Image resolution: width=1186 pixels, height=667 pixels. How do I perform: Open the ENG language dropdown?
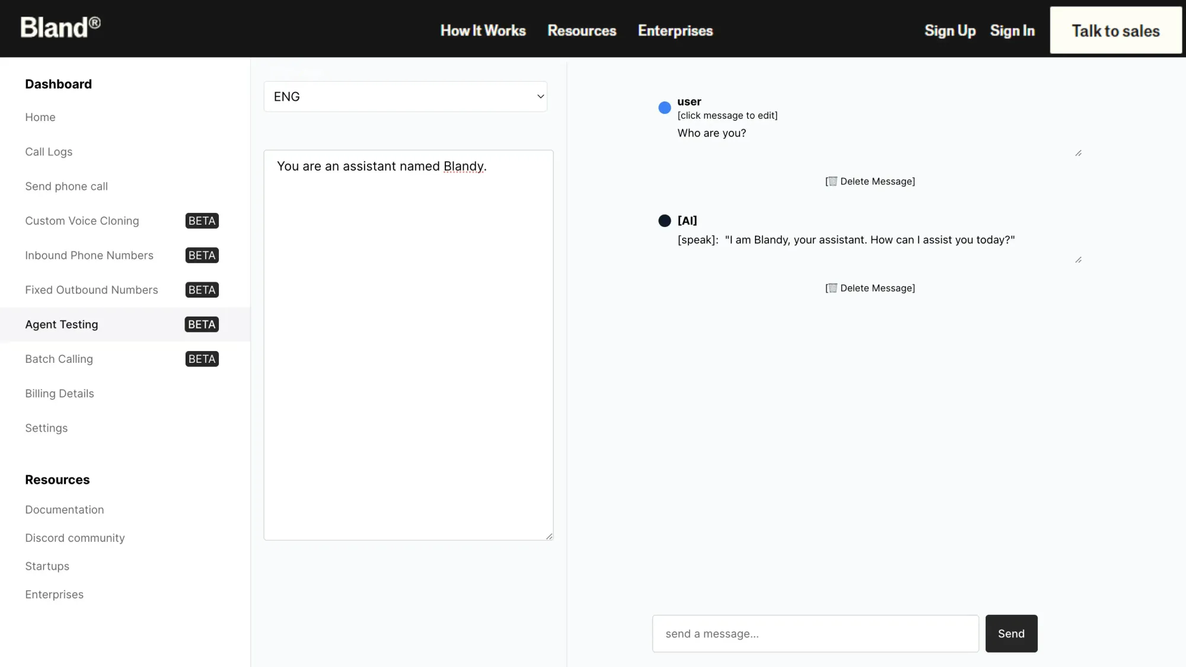click(x=406, y=96)
